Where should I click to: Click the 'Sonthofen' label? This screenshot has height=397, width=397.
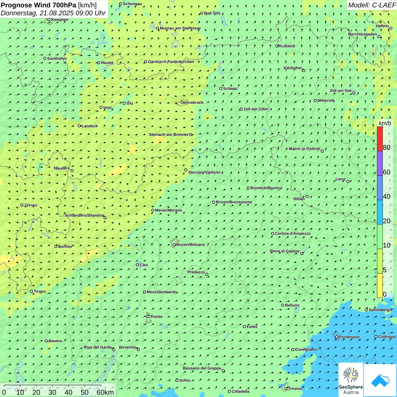57,58
